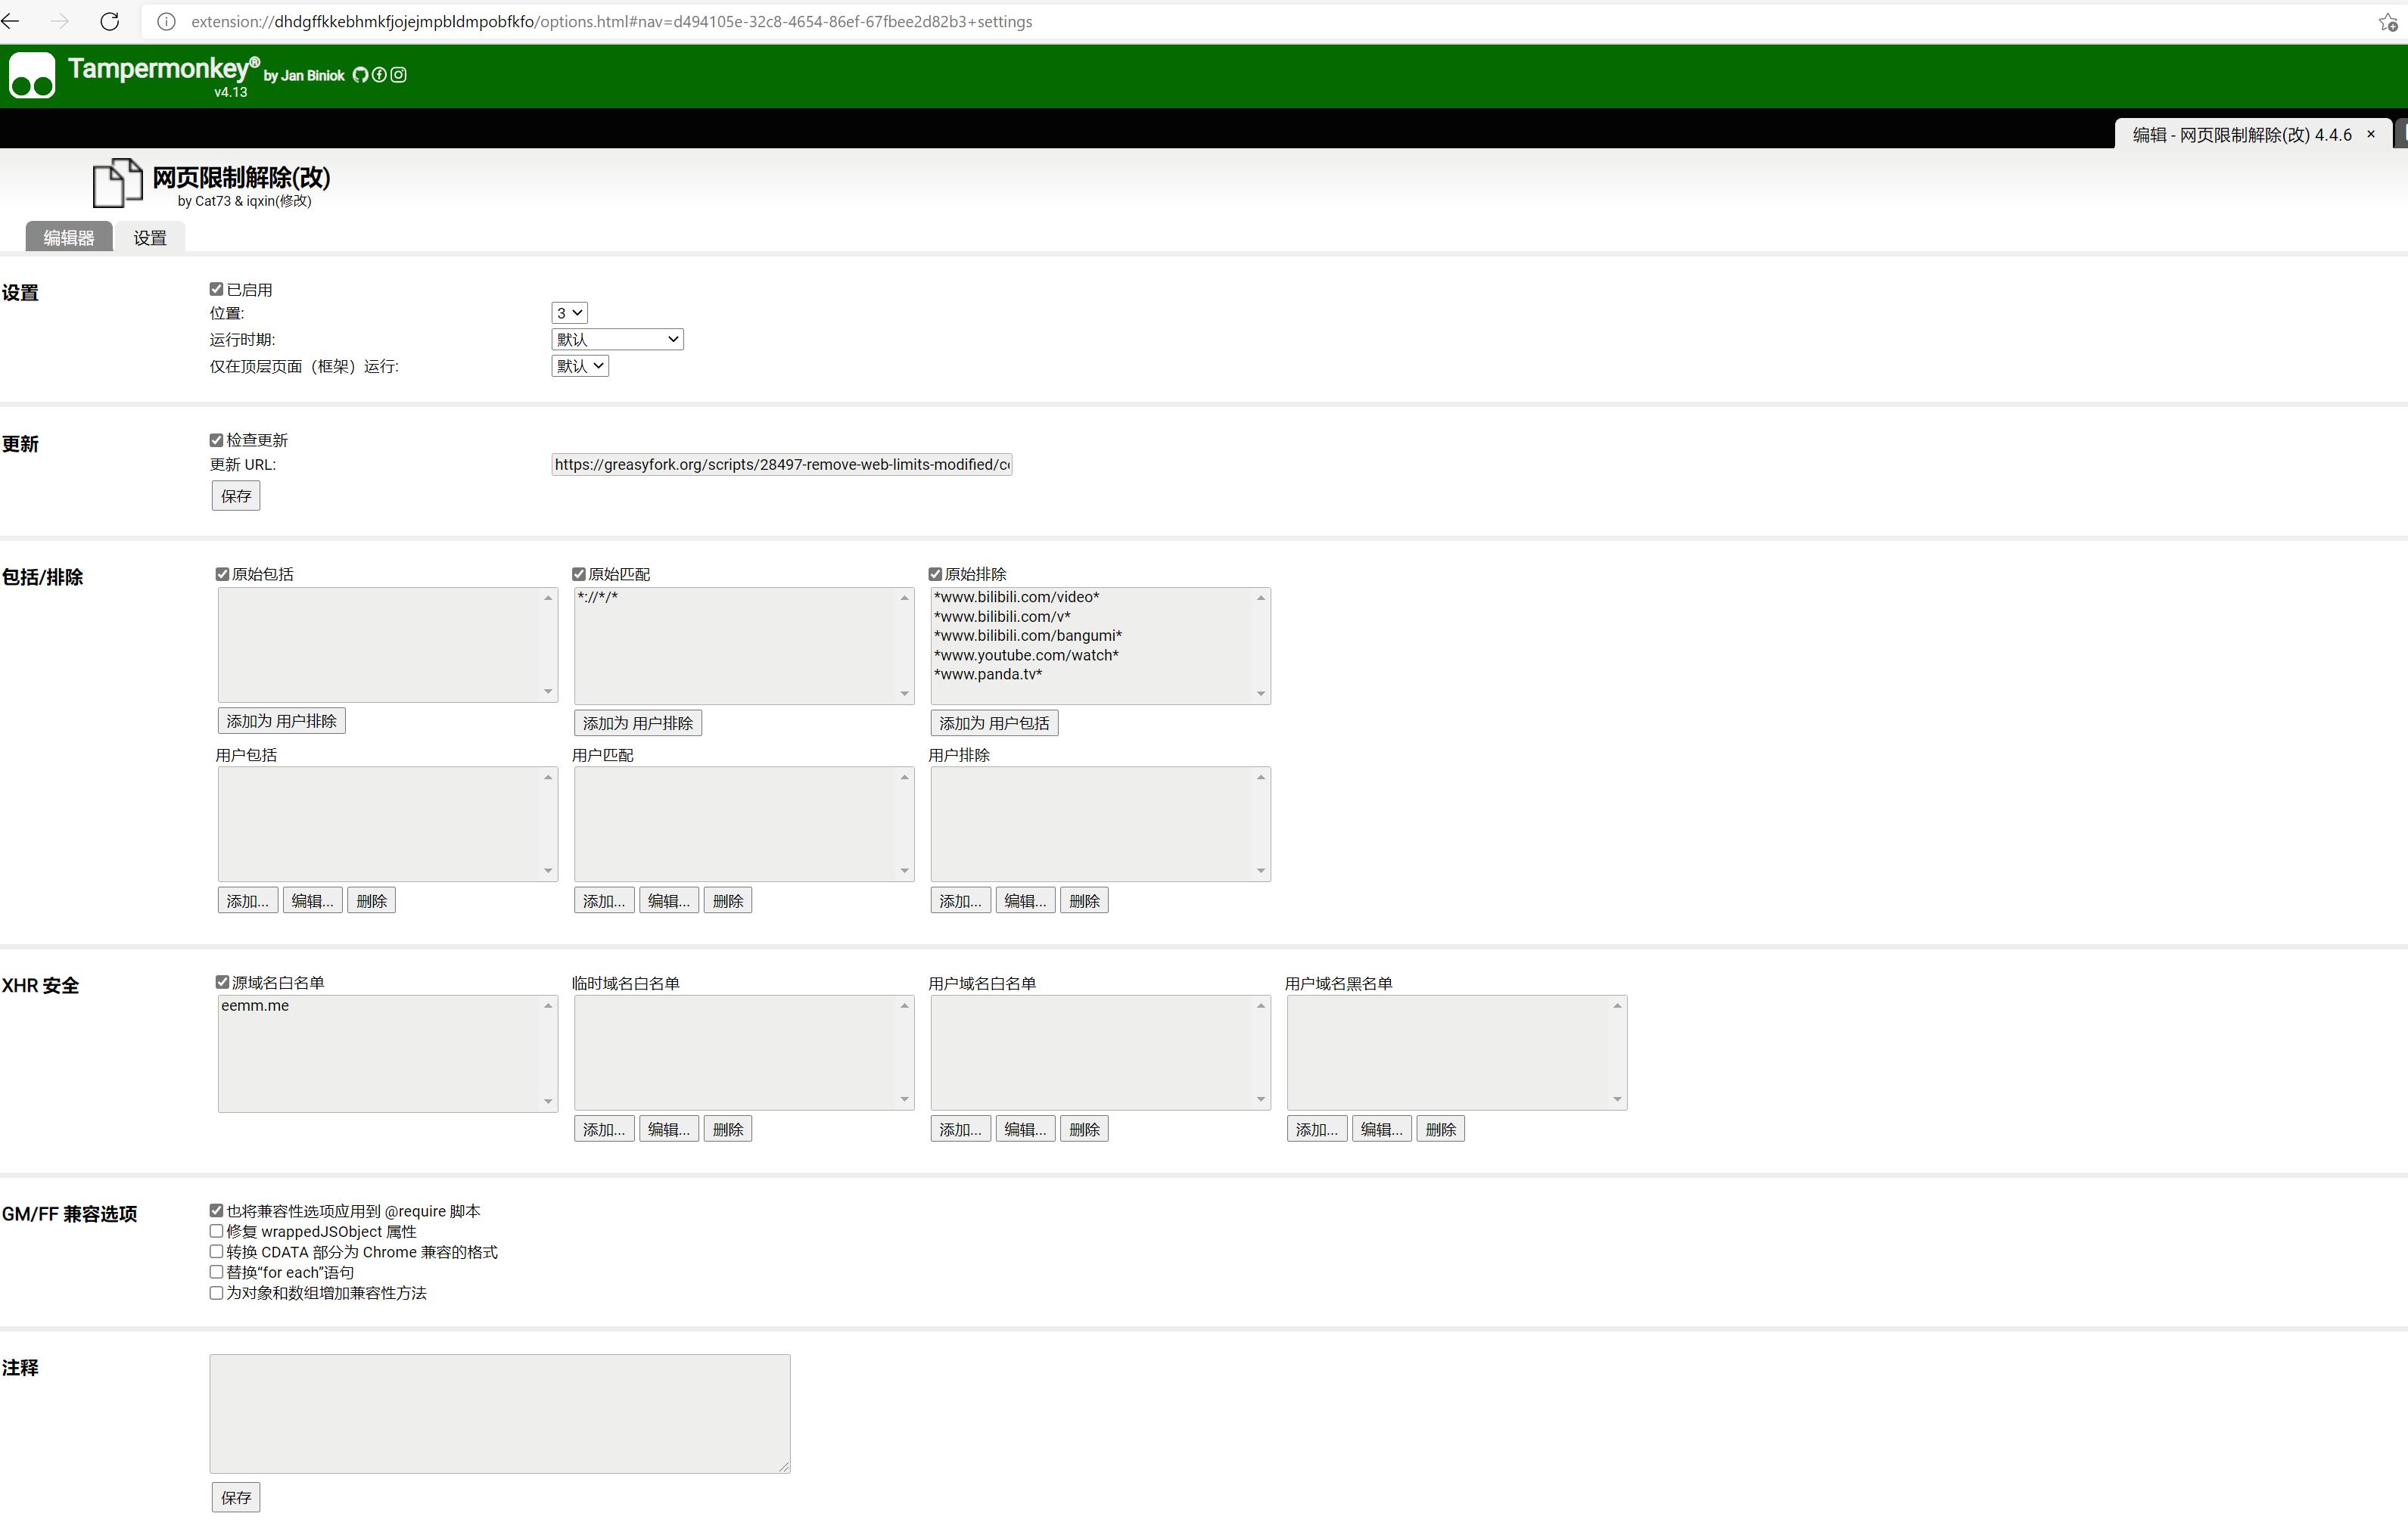Click the favorites star icon
Image resolution: width=2408 pixels, height=1532 pixels.
tap(2387, 22)
